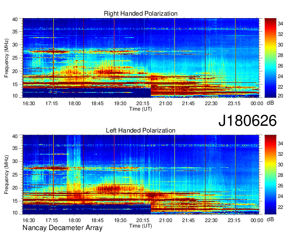Click the 35 MHz tick label on top plot
Viewport: 288px width, 233px height.
[15, 32]
